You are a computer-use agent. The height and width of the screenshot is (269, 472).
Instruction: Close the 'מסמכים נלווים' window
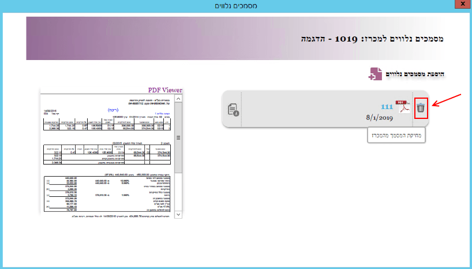[461, 5]
